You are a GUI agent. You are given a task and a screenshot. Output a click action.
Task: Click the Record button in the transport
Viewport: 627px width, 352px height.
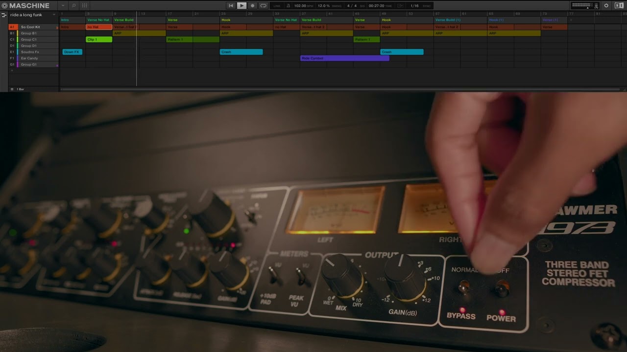[x=253, y=5]
